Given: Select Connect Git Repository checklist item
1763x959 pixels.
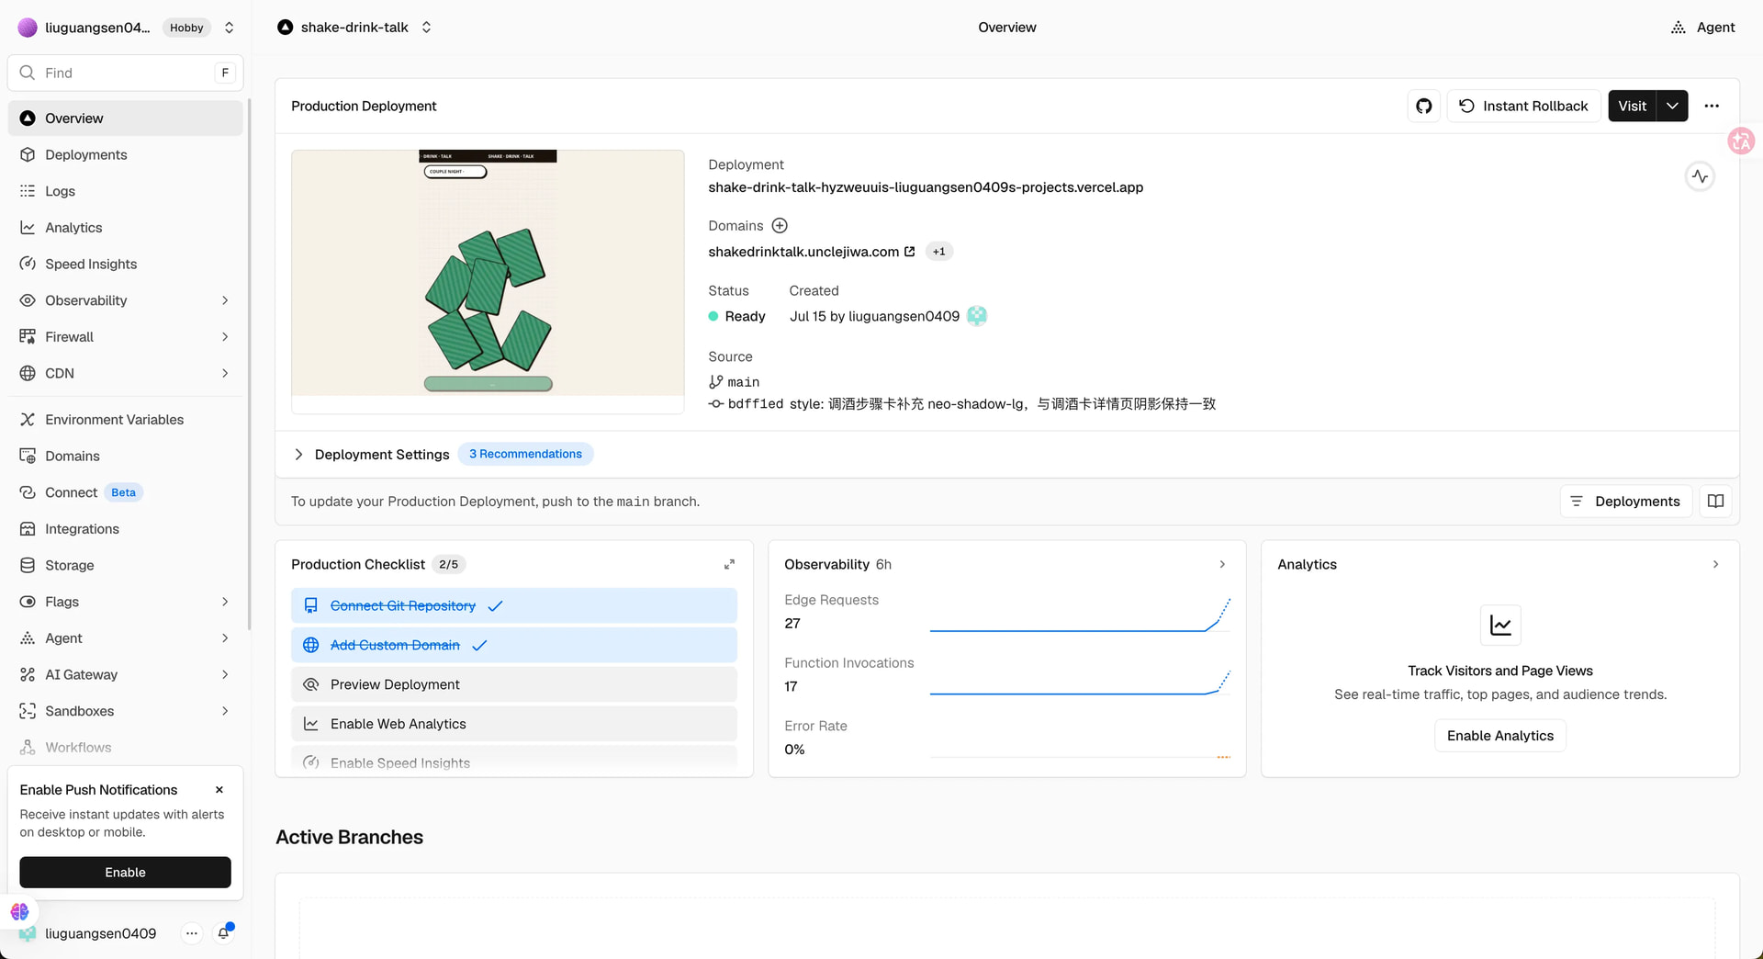Looking at the screenshot, I should 514,606.
